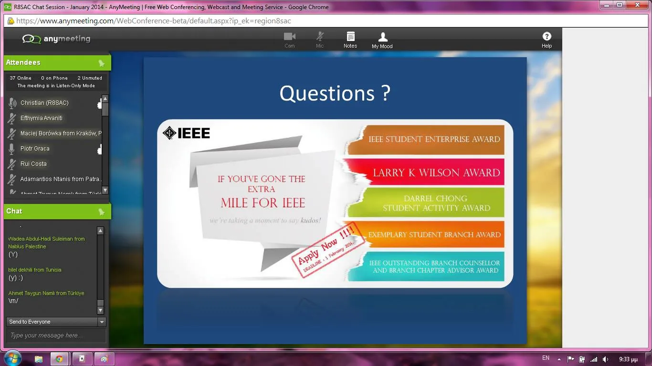Pop out the Chat panel pin icon

(101, 212)
